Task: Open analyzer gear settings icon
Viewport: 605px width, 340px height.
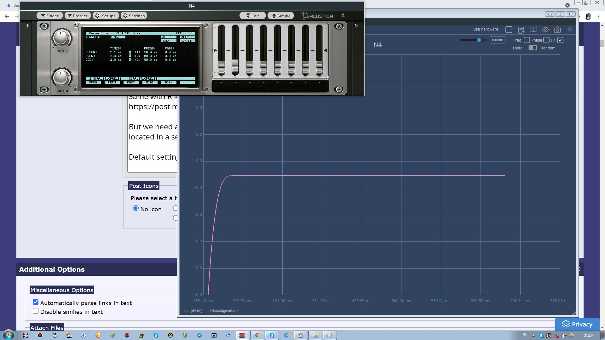Action: pyautogui.click(x=569, y=30)
